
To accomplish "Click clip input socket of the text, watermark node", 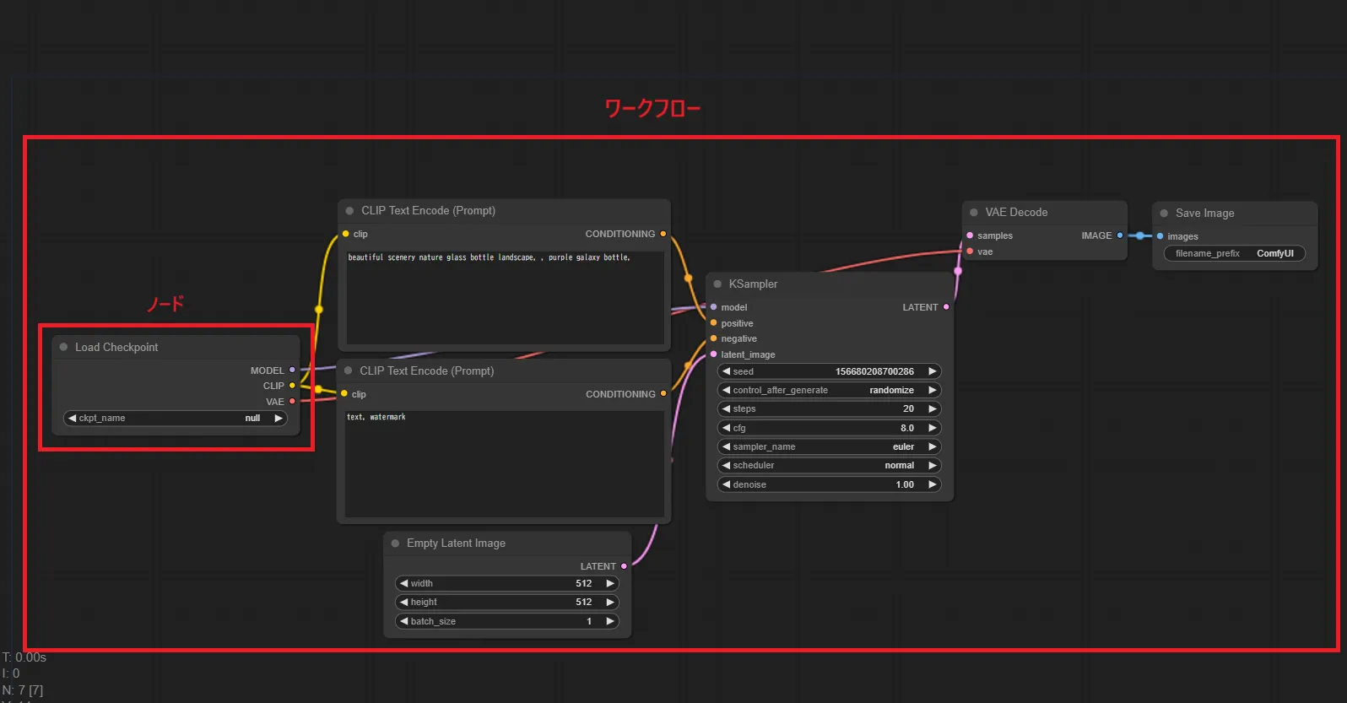I will 344,393.
